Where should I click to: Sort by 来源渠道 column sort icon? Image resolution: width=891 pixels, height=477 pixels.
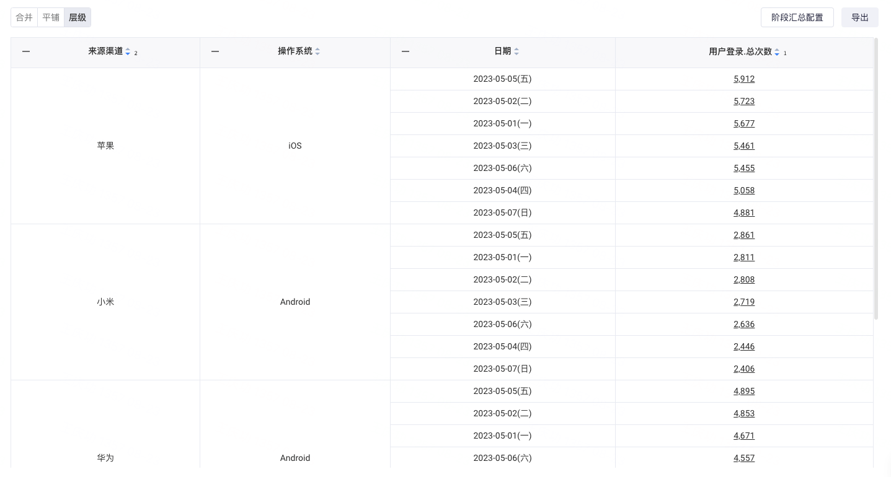coord(128,52)
